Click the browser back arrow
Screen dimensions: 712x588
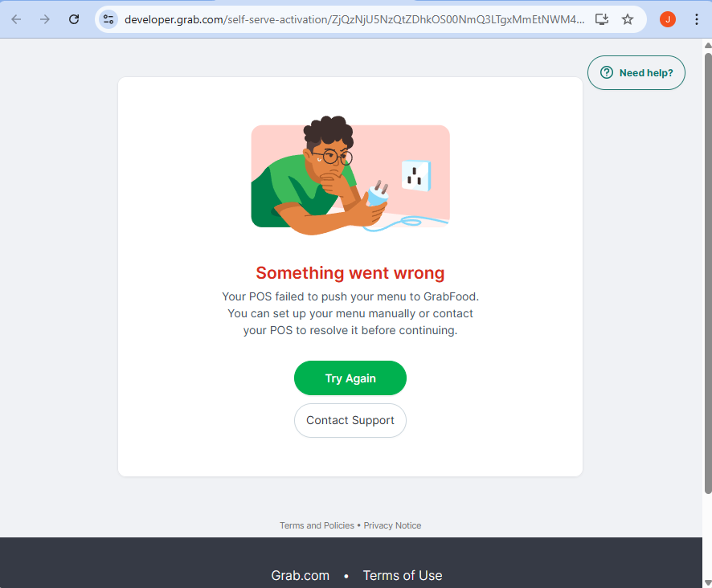click(16, 19)
